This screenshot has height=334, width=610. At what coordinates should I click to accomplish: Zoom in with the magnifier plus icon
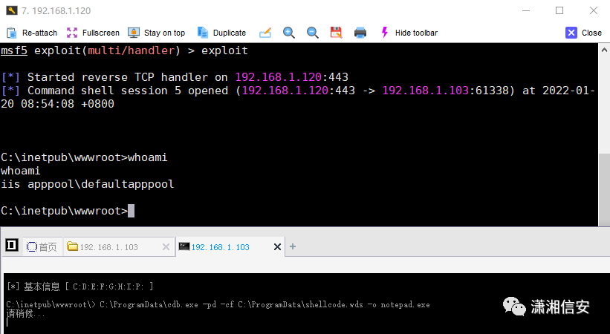289,33
